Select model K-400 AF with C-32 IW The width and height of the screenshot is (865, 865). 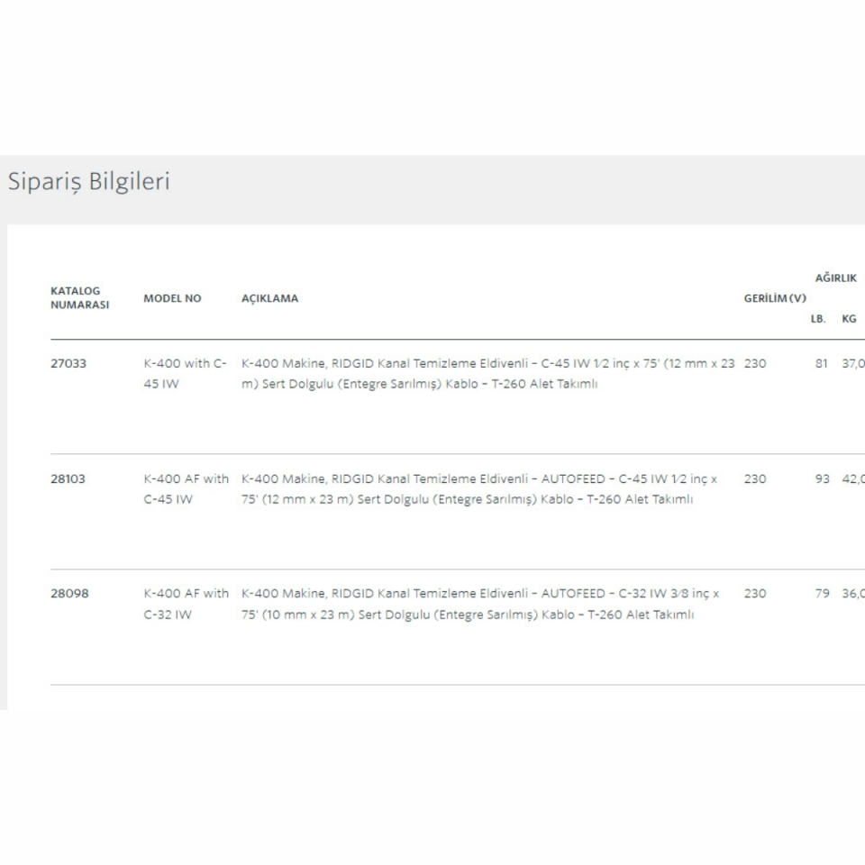tap(186, 604)
